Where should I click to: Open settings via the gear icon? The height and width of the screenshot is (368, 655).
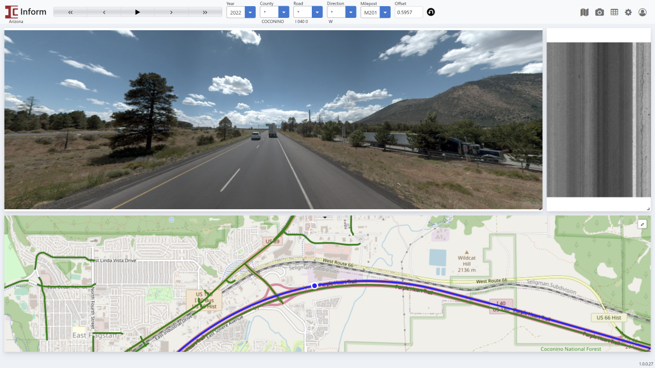tap(628, 12)
